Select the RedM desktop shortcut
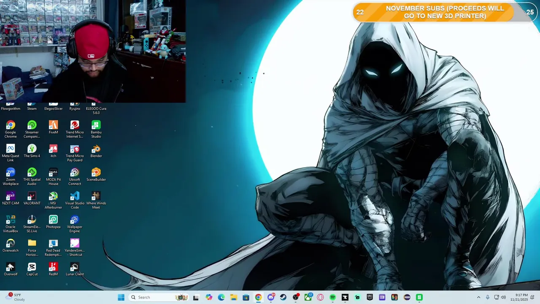 [53, 269]
